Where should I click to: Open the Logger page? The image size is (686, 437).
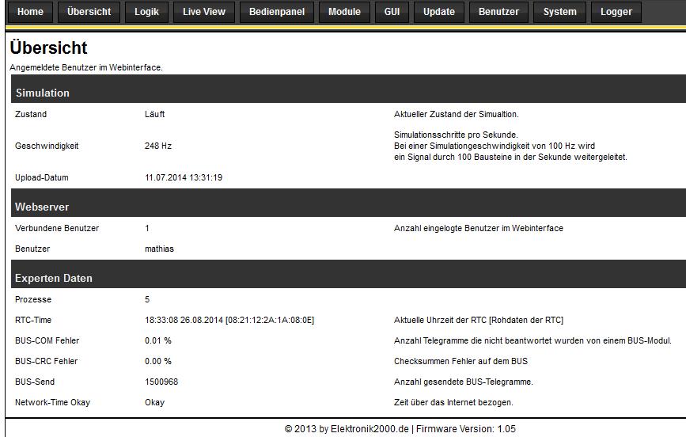click(616, 12)
